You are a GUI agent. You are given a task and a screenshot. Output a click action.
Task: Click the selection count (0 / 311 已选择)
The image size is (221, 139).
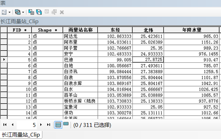click(x=92, y=125)
